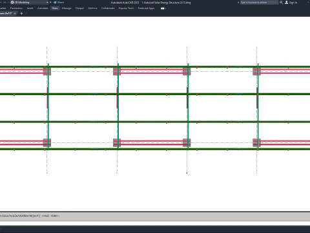310x233 pixels.
Task: Add a new drawing tab
Action: [x=21, y=14]
